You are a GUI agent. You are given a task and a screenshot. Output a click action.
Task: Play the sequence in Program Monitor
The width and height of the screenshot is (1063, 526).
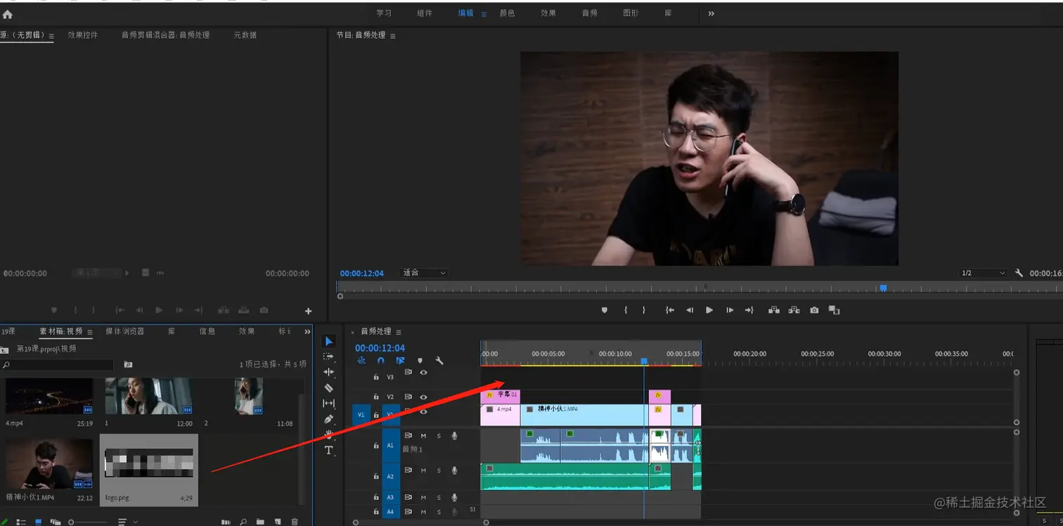point(709,310)
